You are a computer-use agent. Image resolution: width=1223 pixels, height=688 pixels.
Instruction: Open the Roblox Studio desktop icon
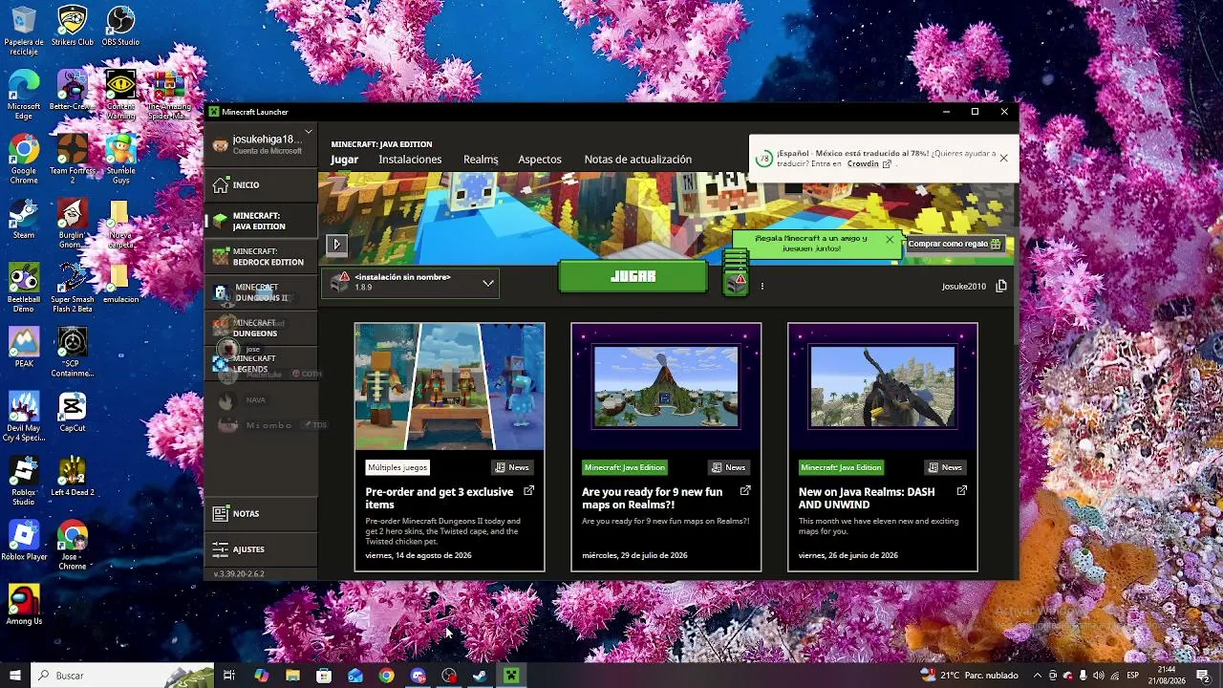(24, 481)
